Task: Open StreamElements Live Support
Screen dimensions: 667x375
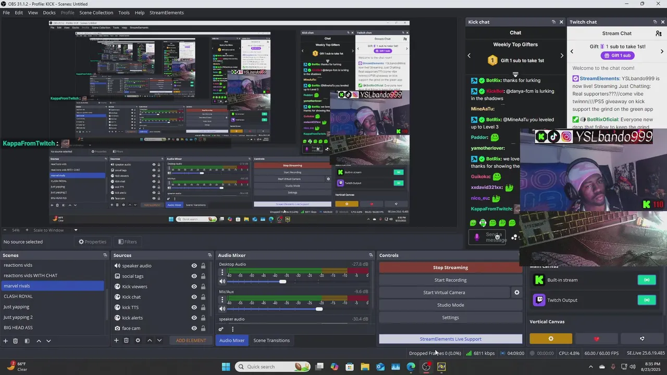Action: pyautogui.click(x=450, y=339)
